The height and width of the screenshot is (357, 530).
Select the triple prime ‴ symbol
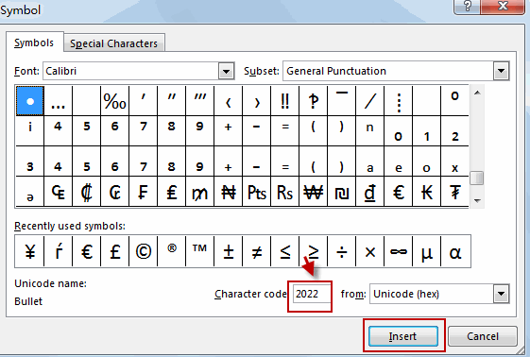coord(199,101)
